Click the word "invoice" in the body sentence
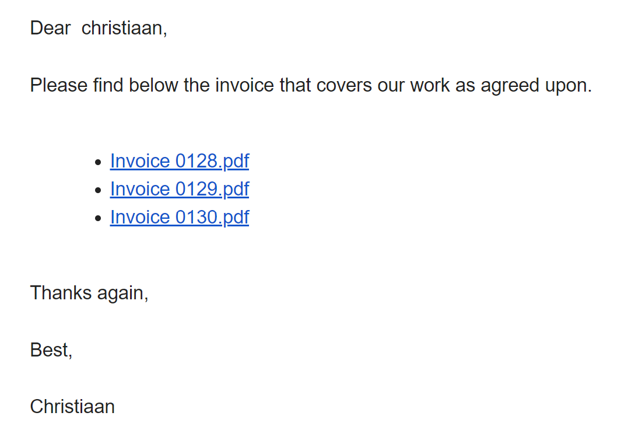This screenshot has width=628, height=423. point(245,85)
